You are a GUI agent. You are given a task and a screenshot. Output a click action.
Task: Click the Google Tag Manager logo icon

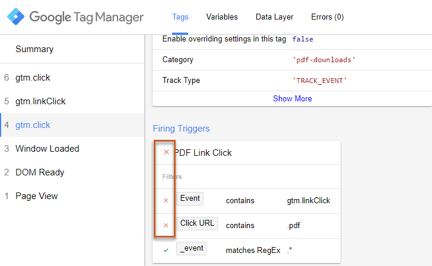point(16,17)
